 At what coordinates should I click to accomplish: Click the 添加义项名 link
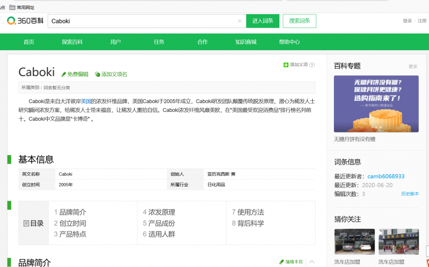(x=111, y=74)
